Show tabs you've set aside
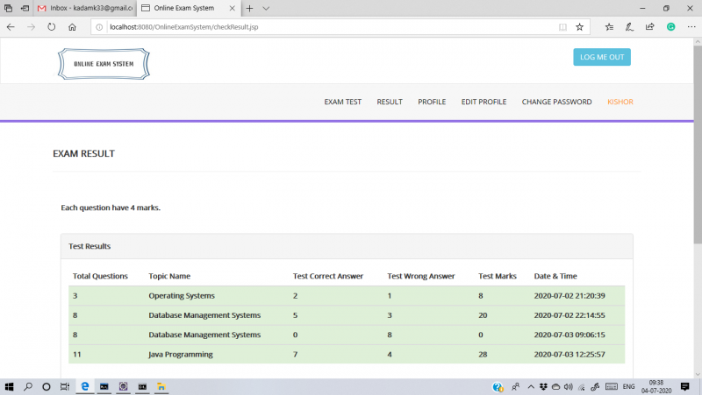Image resolution: width=702 pixels, height=395 pixels. (8, 8)
